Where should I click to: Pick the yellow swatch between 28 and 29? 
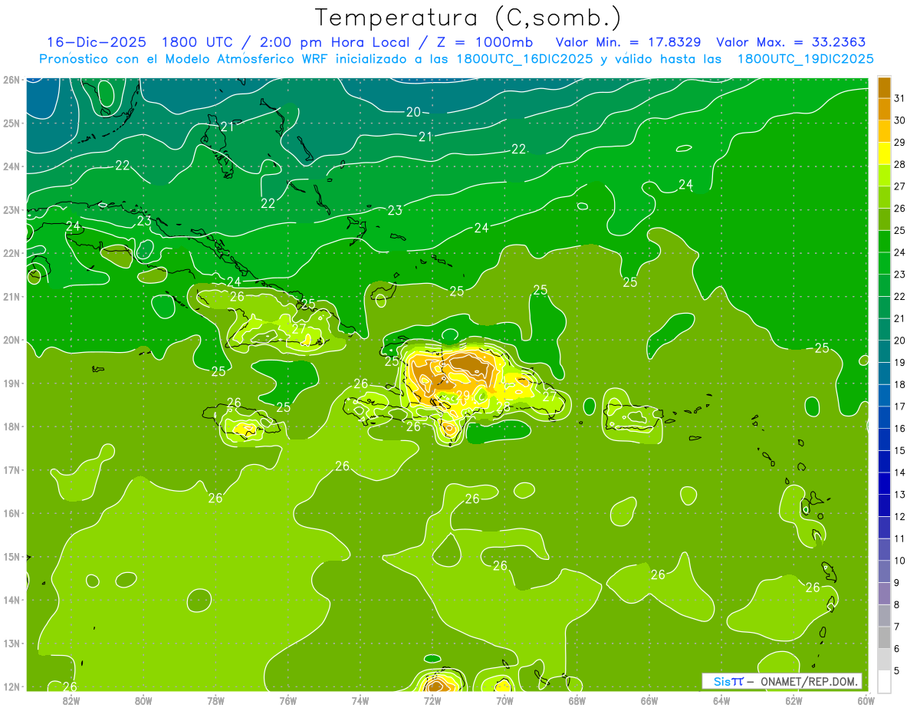click(x=884, y=153)
